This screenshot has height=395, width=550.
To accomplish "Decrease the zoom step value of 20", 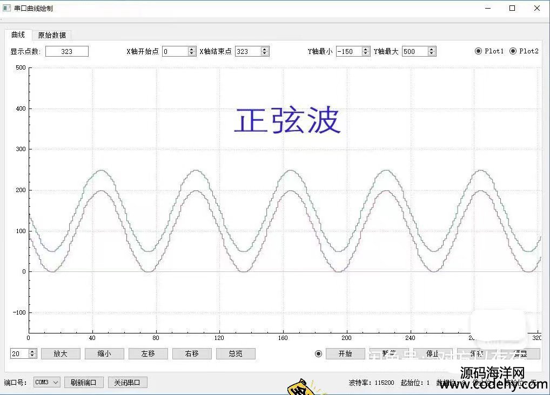I will pos(32,356).
